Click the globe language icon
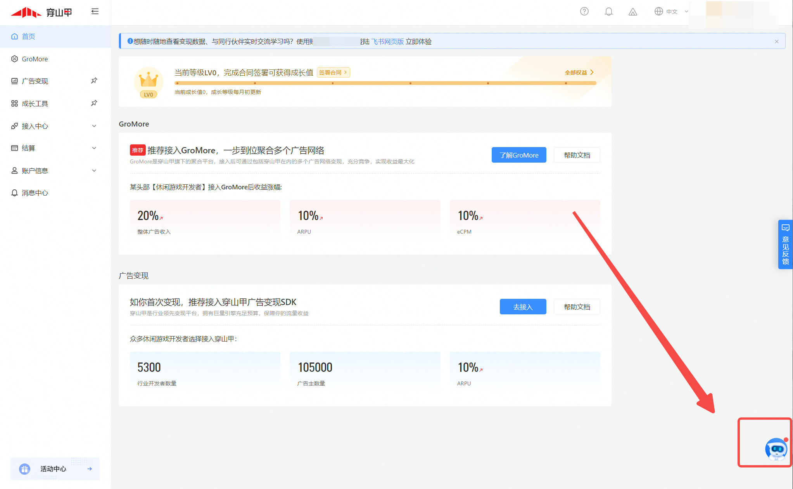Viewport: 793px width, 489px height. click(x=658, y=11)
